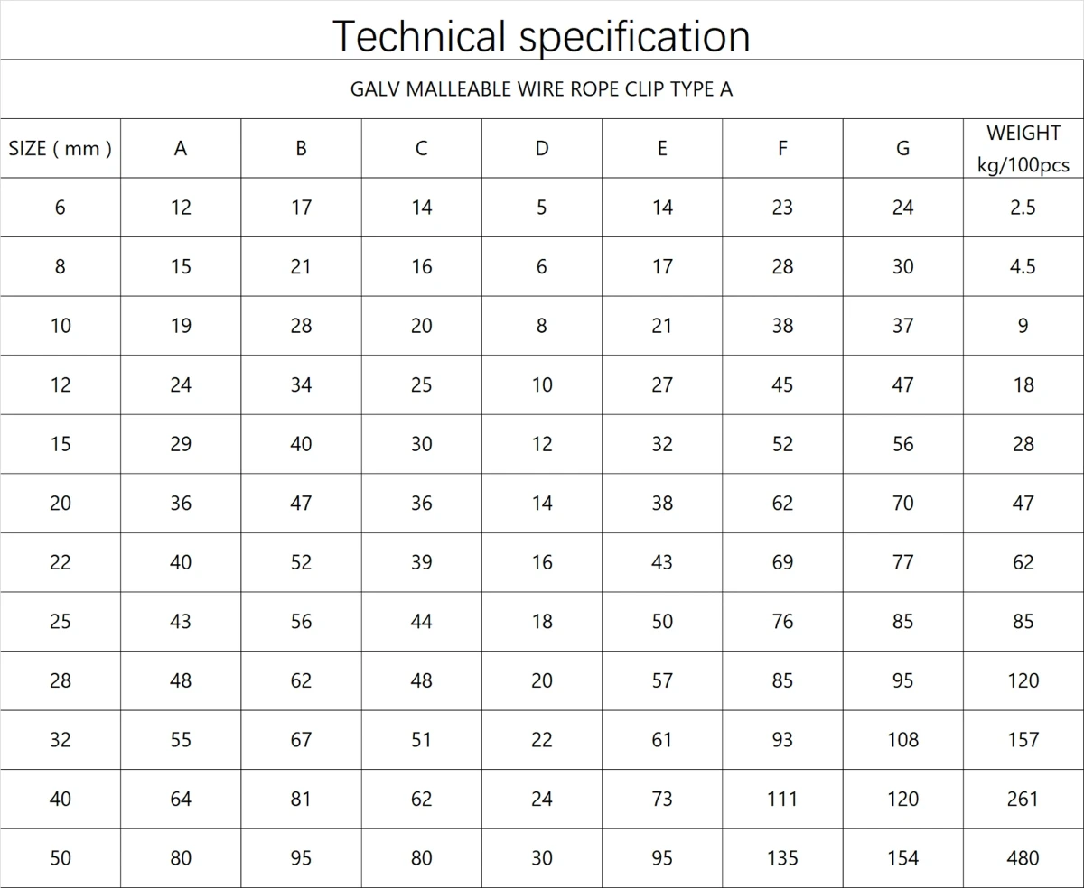The width and height of the screenshot is (1084, 888).
Task: Click the G value 108
Action: [x=902, y=740]
